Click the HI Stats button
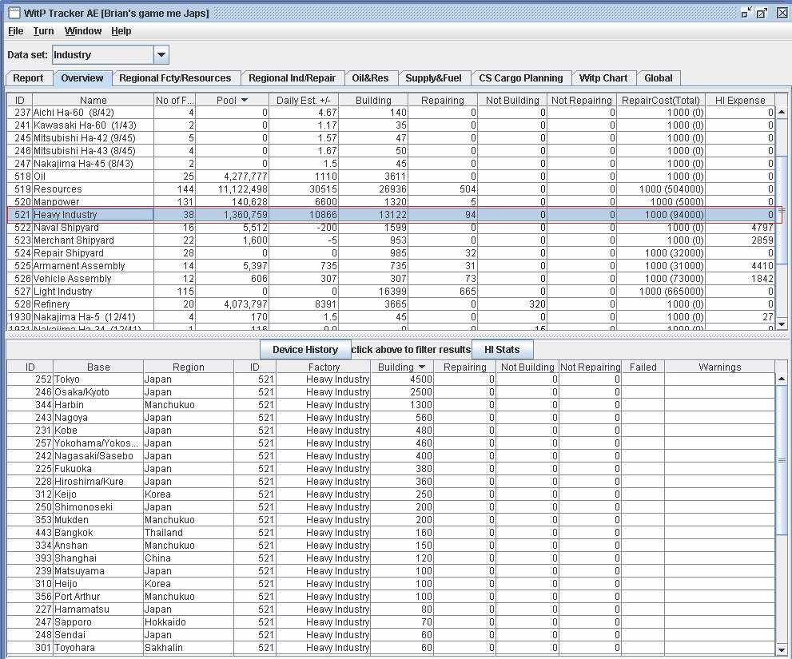The image size is (792, 659). click(x=501, y=350)
